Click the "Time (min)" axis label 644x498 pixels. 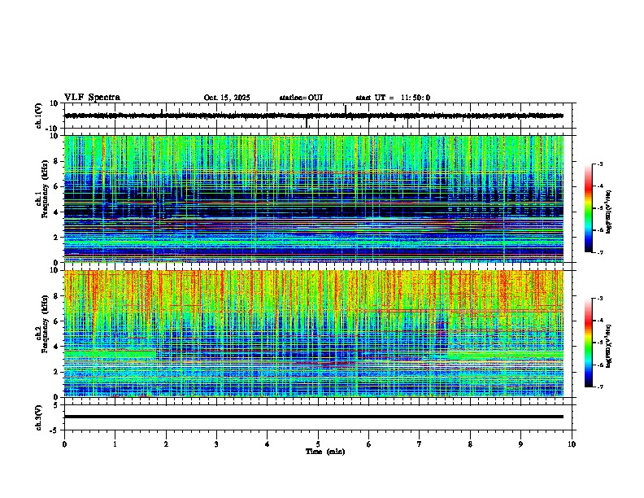(x=325, y=452)
